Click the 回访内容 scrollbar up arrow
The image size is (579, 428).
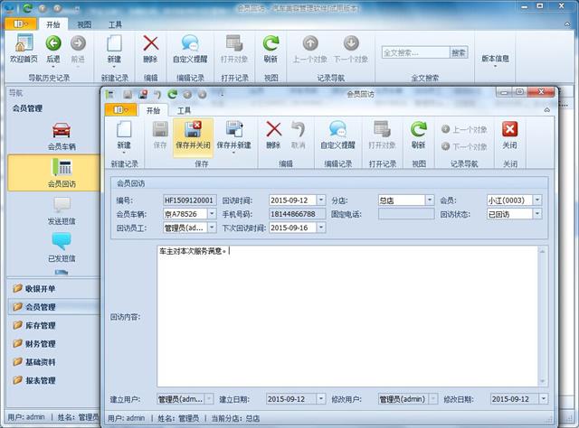[x=543, y=251]
